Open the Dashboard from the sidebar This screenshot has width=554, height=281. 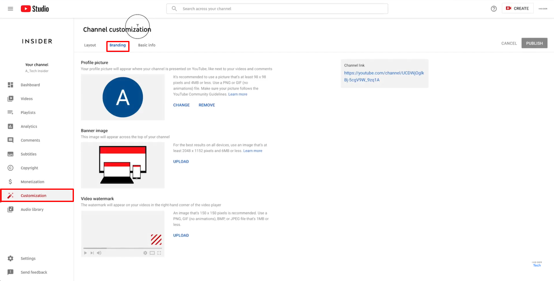(x=10, y=85)
